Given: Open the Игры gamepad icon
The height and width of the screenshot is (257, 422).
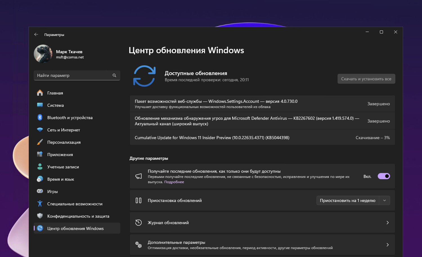Looking at the screenshot, I should coord(40,191).
